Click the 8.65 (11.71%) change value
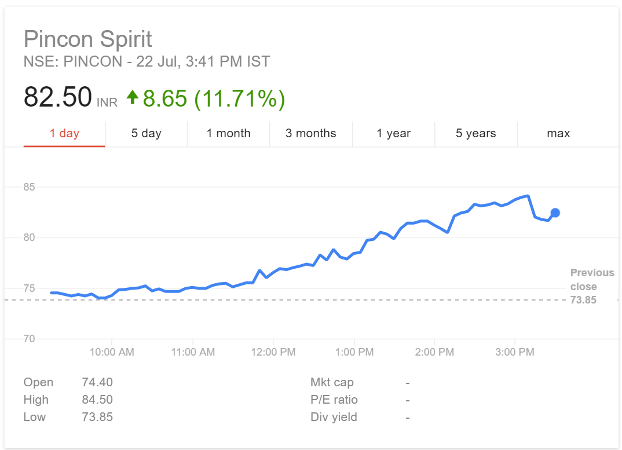 (214, 98)
